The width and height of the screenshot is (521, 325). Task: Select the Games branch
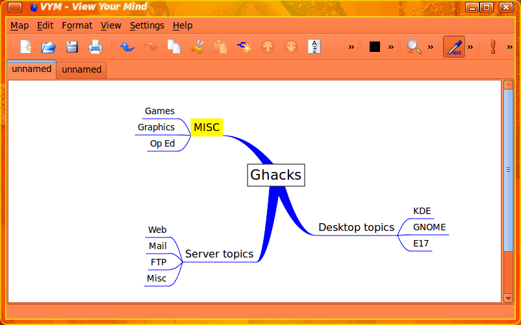160,111
